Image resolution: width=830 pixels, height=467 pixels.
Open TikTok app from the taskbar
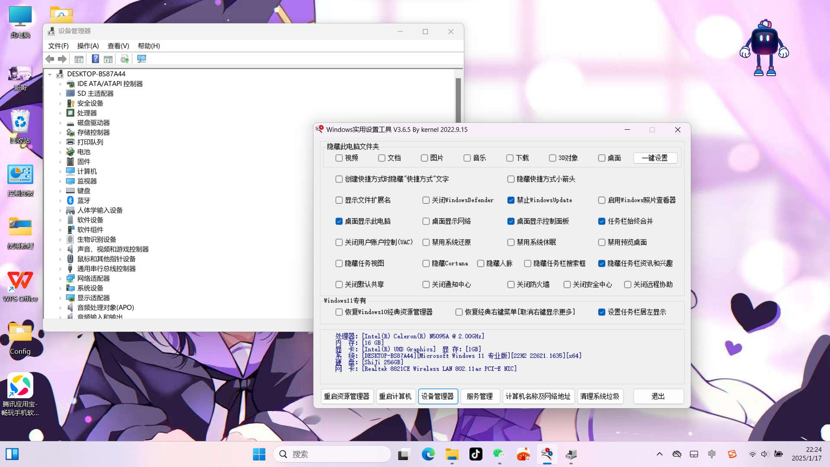[476, 454]
